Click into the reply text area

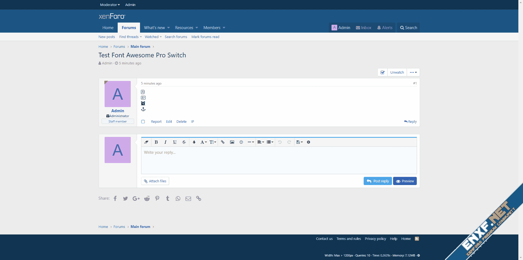(279, 160)
